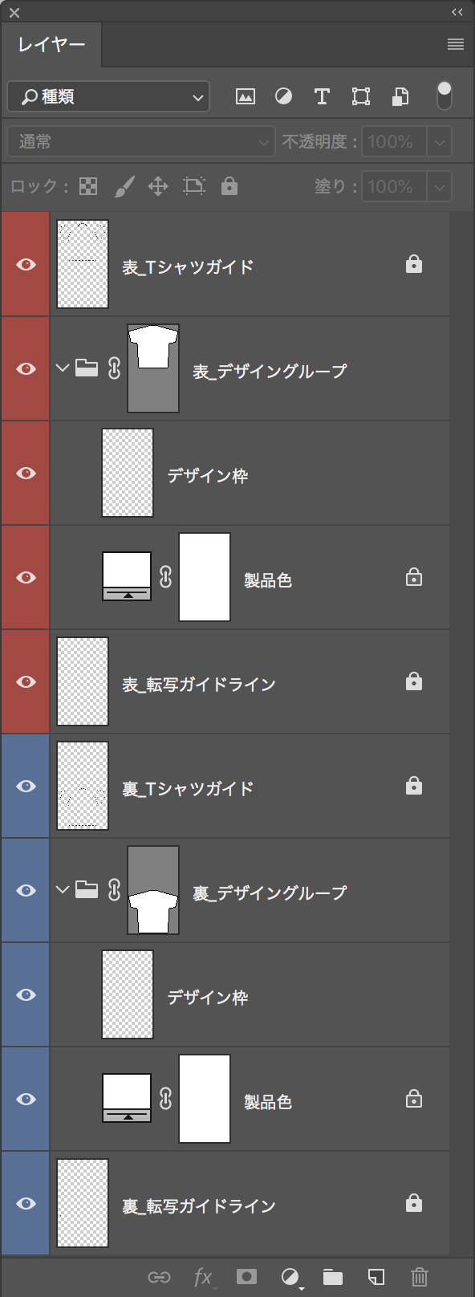Open the Layers panel hamburger menu
Viewport: 475px width, 1297px height.
pos(456,44)
